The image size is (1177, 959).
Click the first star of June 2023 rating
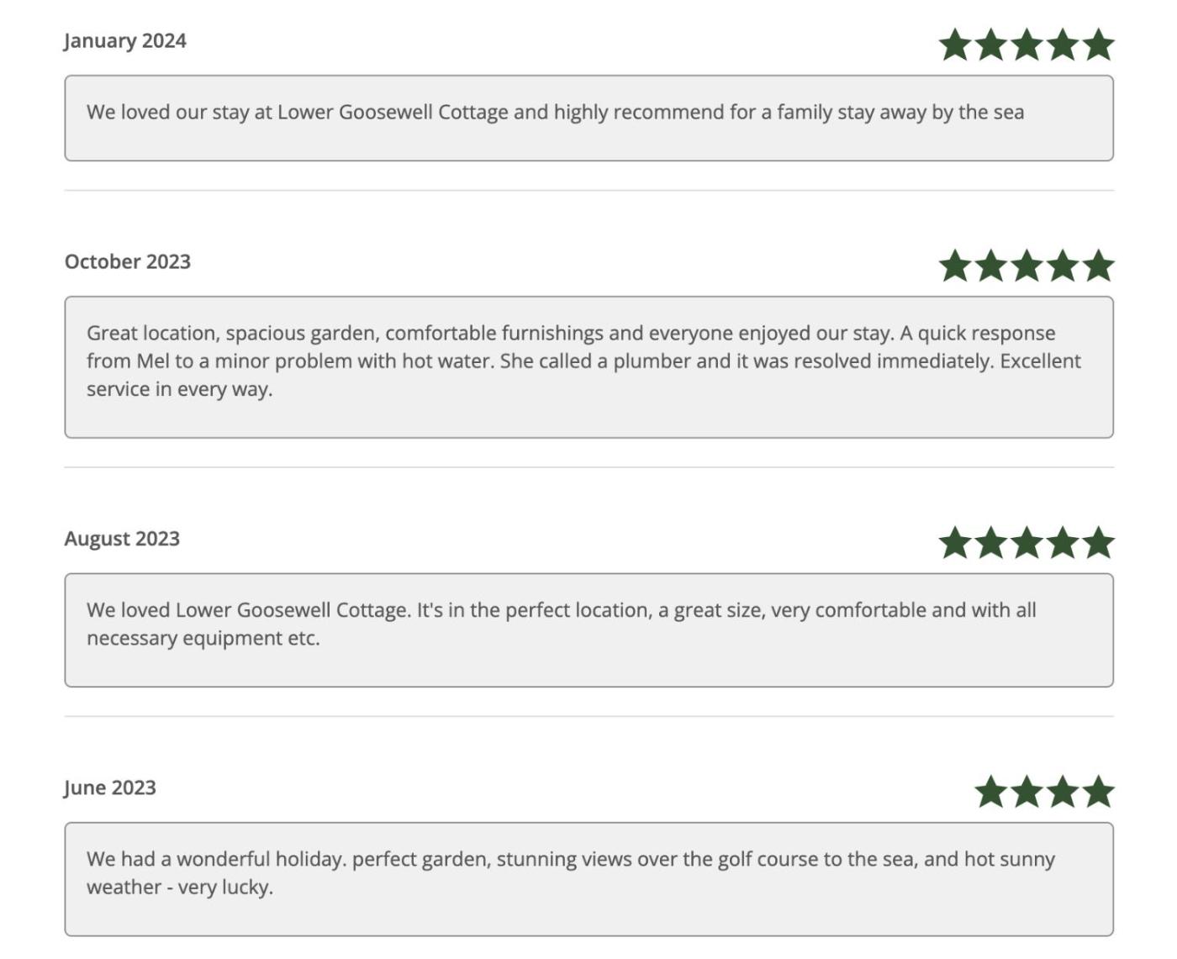(x=991, y=792)
